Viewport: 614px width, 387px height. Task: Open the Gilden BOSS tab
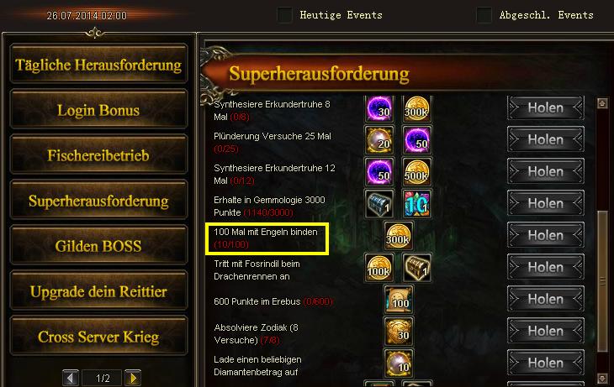pyautogui.click(x=98, y=246)
